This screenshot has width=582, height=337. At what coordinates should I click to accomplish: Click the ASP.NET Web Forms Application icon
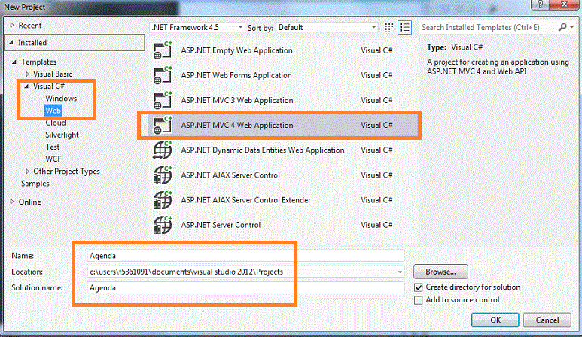click(163, 75)
